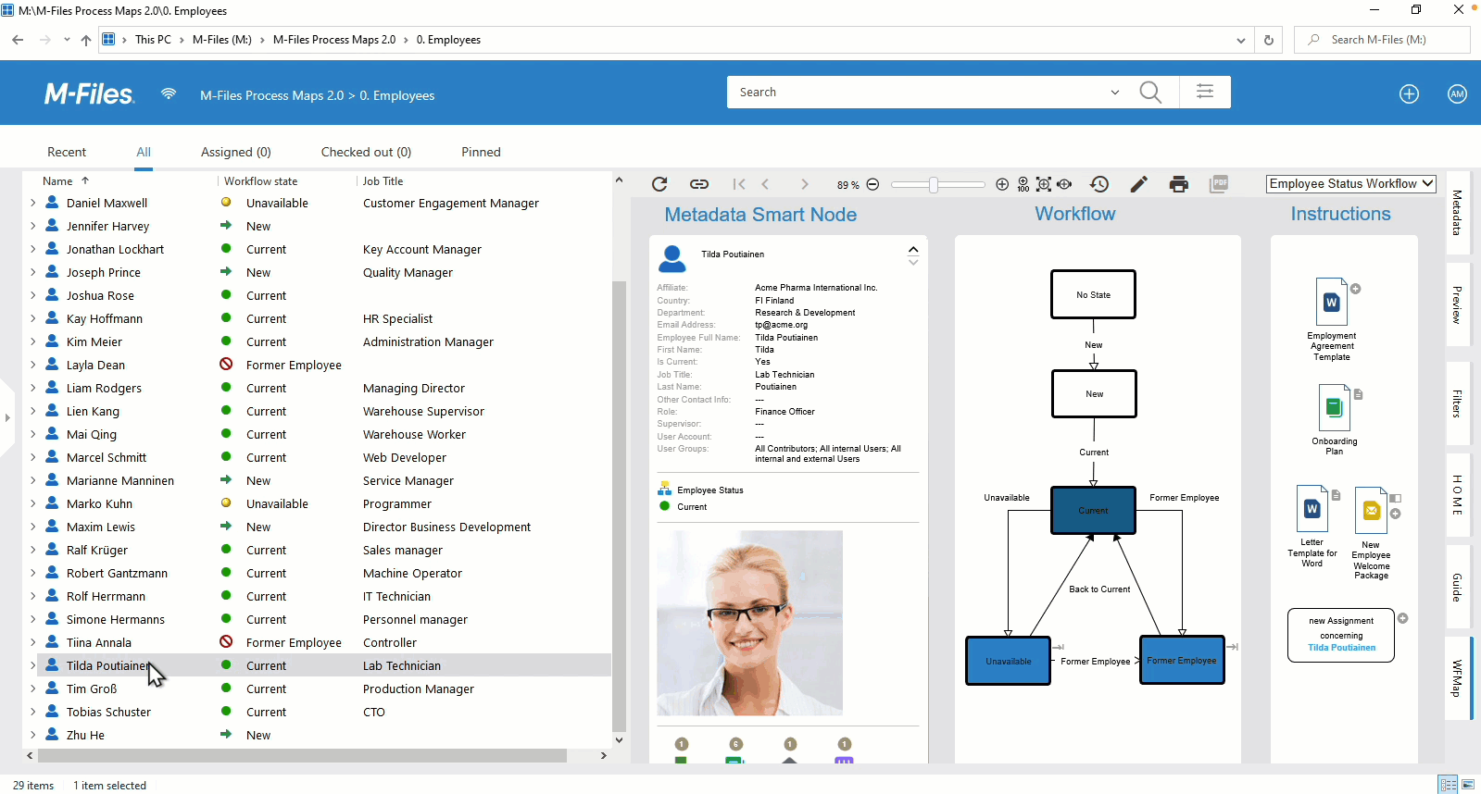Click Tilda Poutiainen link in assignment box
This screenshot has height=794, width=1481.
pyautogui.click(x=1341, y=648)
